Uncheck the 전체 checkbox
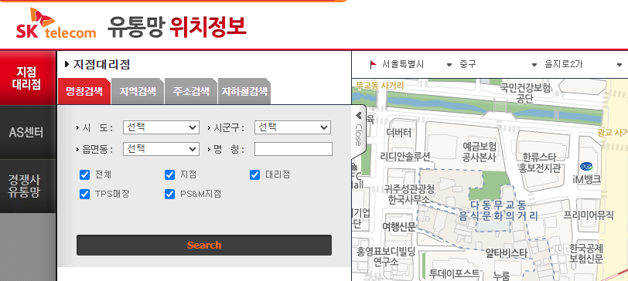This screenshot has height=281, width=628. (x=84, y=174)
